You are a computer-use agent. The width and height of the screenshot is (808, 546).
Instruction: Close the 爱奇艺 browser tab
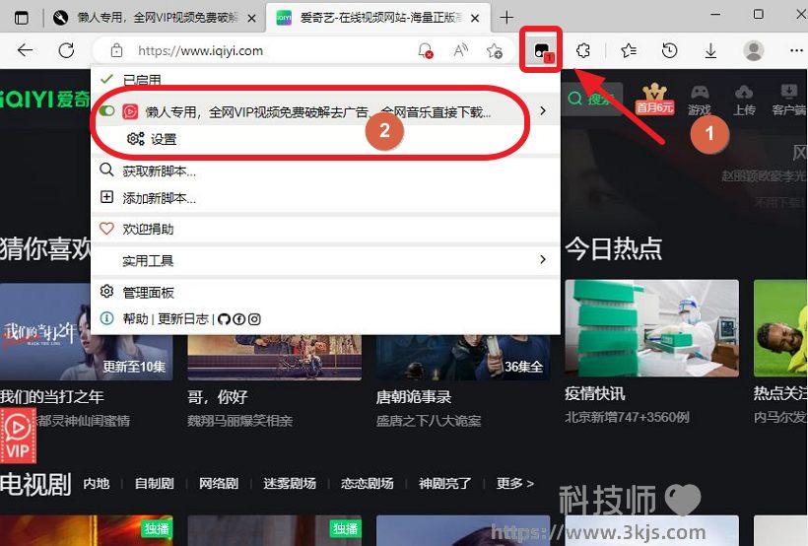[475, 18]
